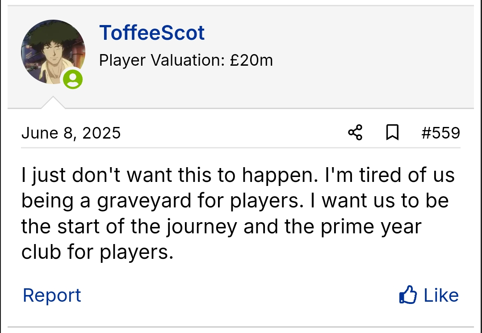Open the June 8, 2025 post permalink
Viewport: 482px width, 333px height.
pos(71,133)
